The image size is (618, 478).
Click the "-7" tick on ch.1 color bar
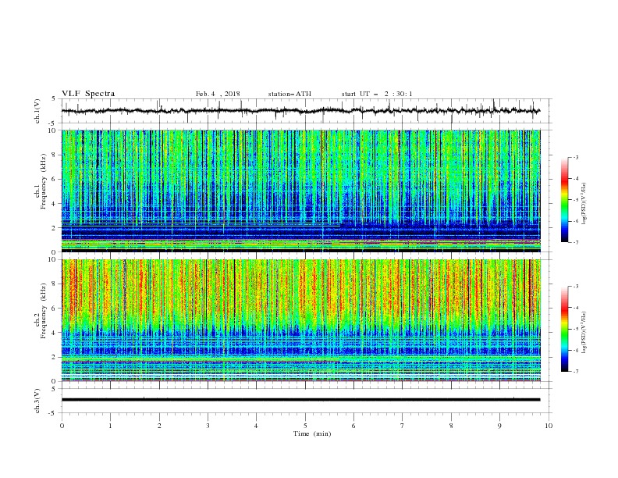[x=575, y=242]
